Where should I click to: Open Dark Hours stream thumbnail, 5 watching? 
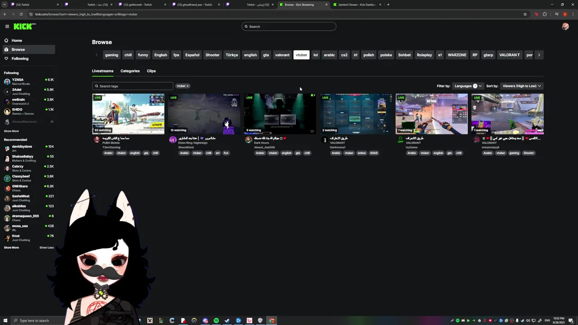(x=280, y=114)
